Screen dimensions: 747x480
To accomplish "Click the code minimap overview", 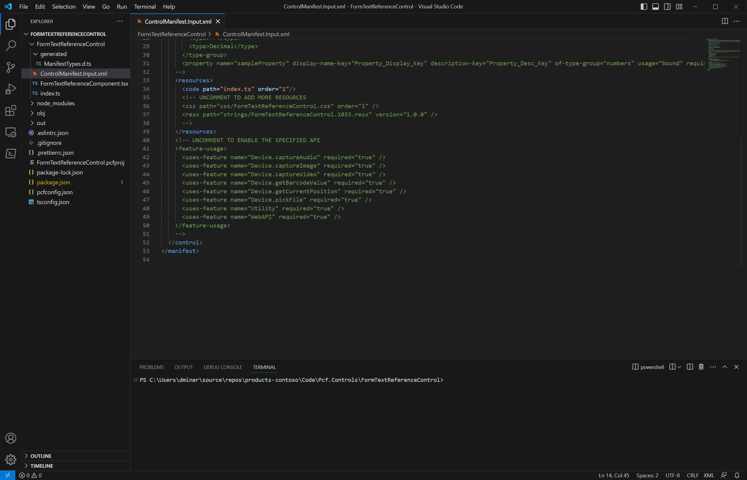I will point(723,55).
